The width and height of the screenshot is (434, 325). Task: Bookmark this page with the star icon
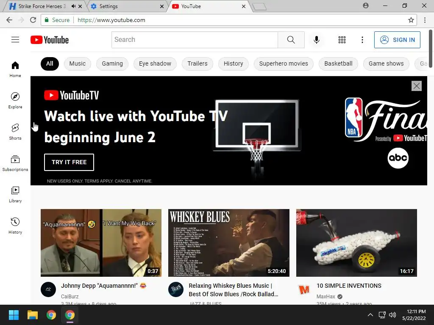(411, 20)
